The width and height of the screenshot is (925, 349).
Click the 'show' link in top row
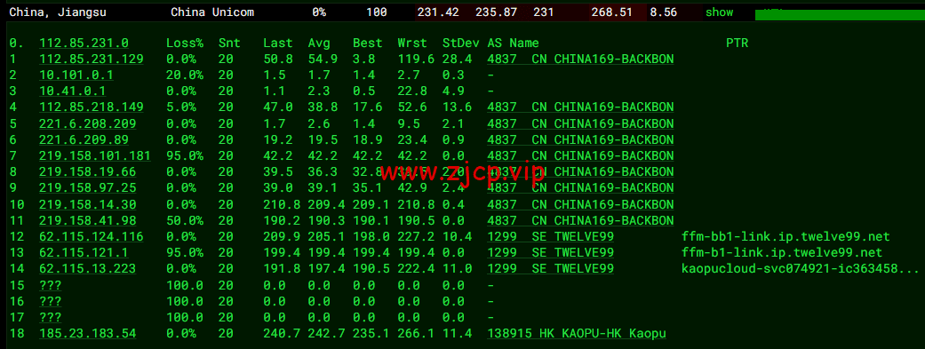click(x=719, y=12)
